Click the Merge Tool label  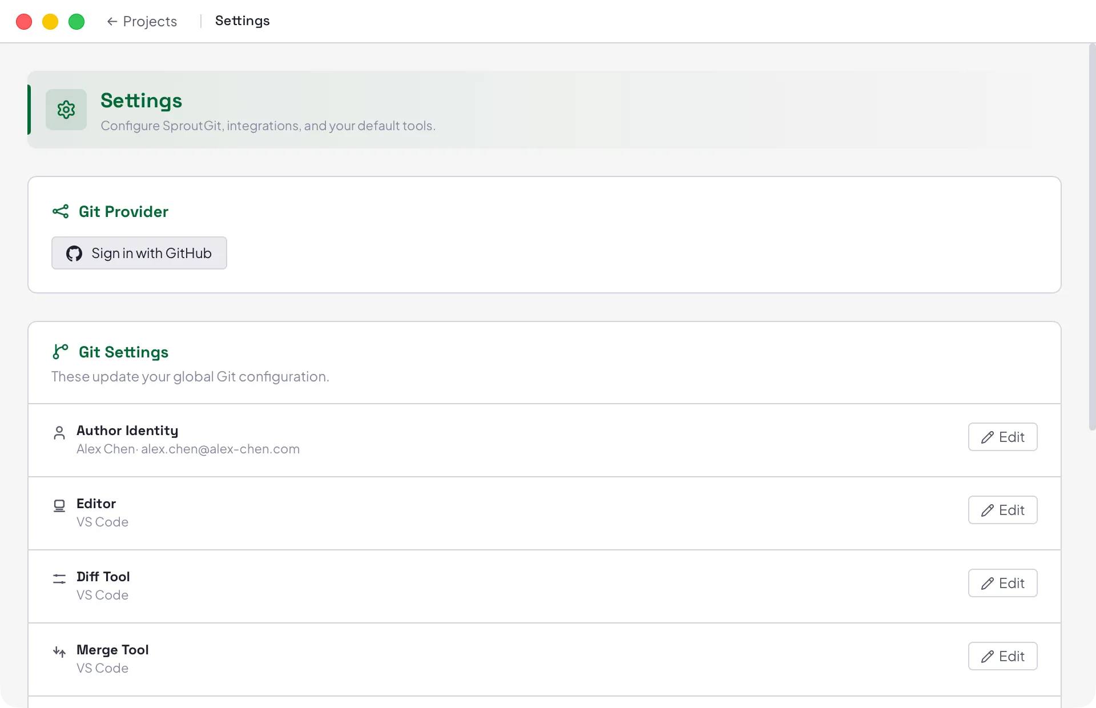point(112,650)
